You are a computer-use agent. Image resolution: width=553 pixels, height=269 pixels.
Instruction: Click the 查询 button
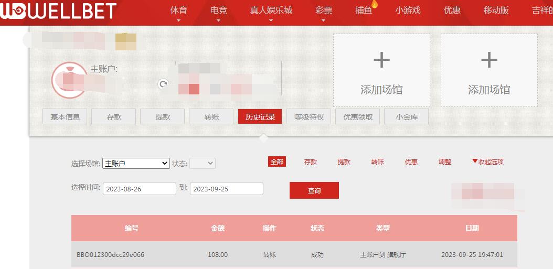pyautogui.click(x=314, y=190)
